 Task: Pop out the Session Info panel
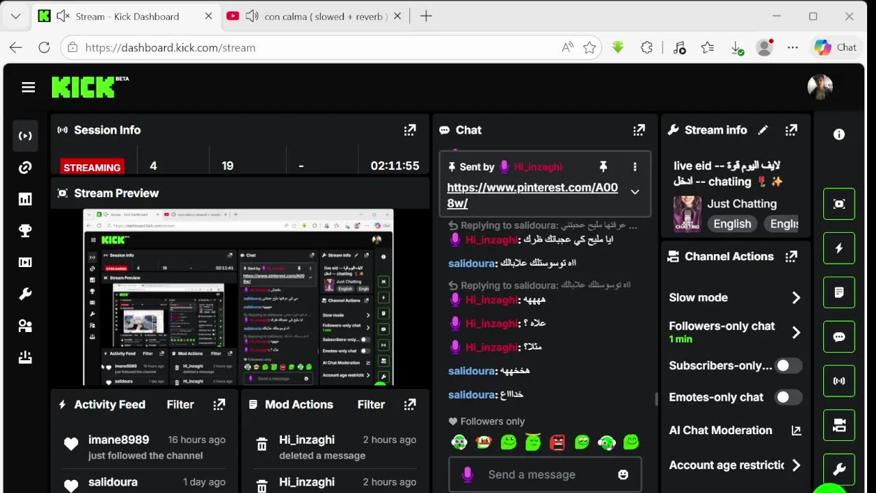(x=410, y=130)
